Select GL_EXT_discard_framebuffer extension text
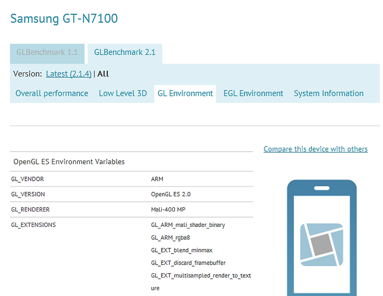Viewport: 383px width, 296px height. click(188, 263)
